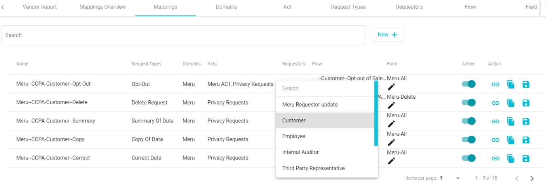The width and height of the screenshot is (546, 188).
Task: Copy the Meru--CCPA-Customer--Opt-Out mapping
Action: coord(510,84)
